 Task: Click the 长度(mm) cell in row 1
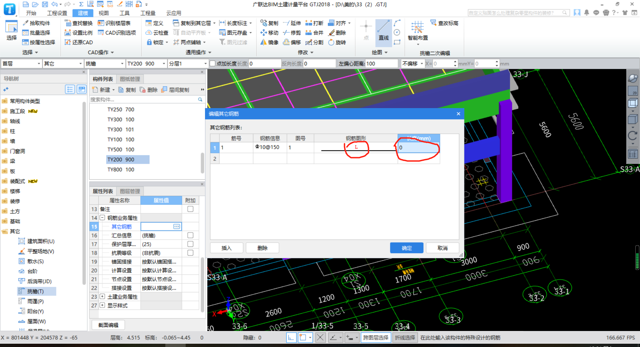click(419, 147)
